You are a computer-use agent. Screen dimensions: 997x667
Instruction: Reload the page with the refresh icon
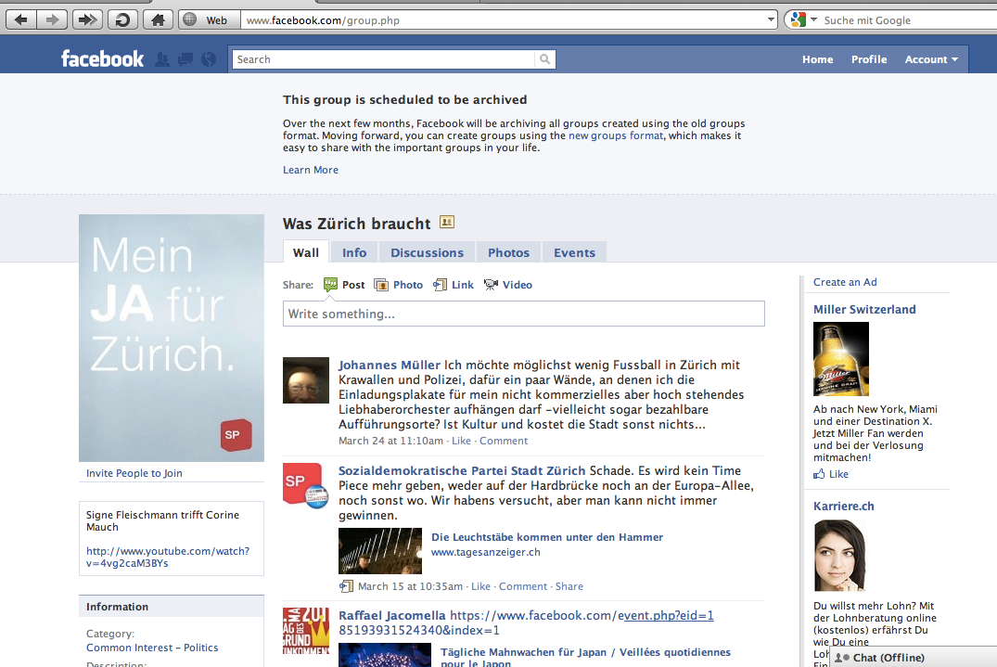click(122, 19)
